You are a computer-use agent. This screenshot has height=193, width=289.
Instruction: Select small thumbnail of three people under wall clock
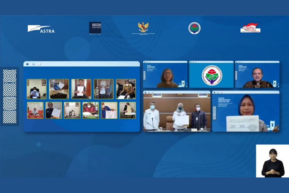(104, 89)
